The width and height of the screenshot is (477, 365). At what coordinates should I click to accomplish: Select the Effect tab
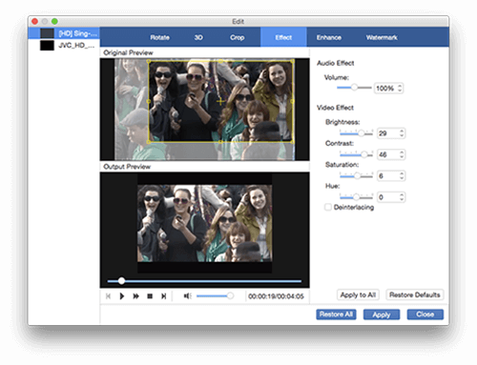click(283, 37)
